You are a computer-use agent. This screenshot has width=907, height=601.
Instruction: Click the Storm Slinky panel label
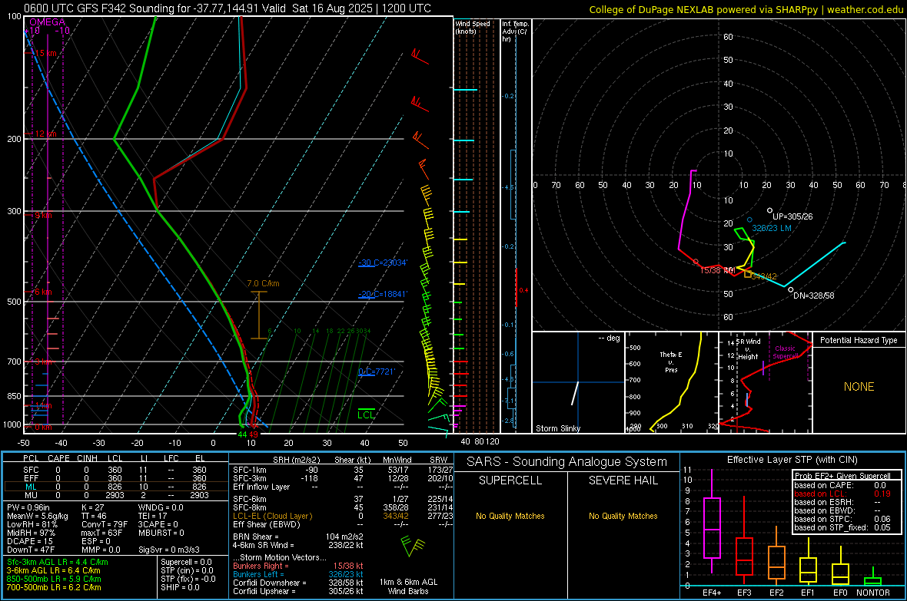pos(557,428)
